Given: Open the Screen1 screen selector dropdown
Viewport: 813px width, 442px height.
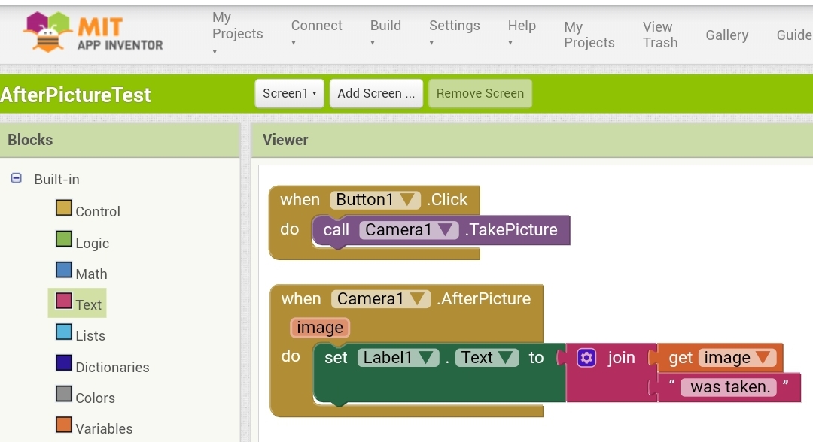Looking at the screenshot, I should click(x=289, y=94).
